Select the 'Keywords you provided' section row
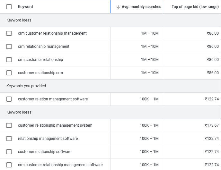221x170 pixels. [x=26, y=86]
